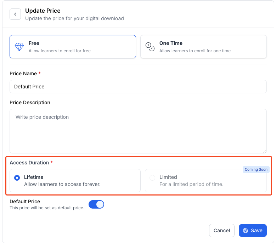
Task: Click the Access Duration label
Action: [x=29, y=163]
